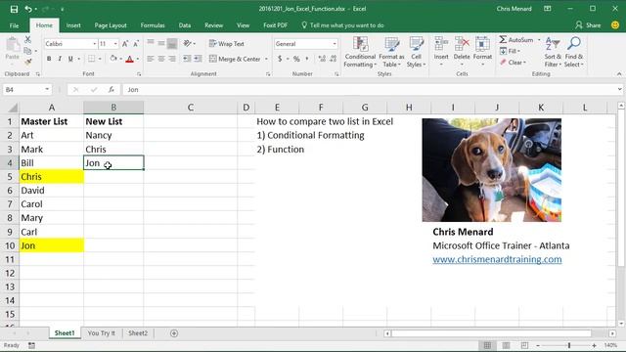626x352 pixels.
Task: Set horizontal alignment to right
Action: coord(172,59)
